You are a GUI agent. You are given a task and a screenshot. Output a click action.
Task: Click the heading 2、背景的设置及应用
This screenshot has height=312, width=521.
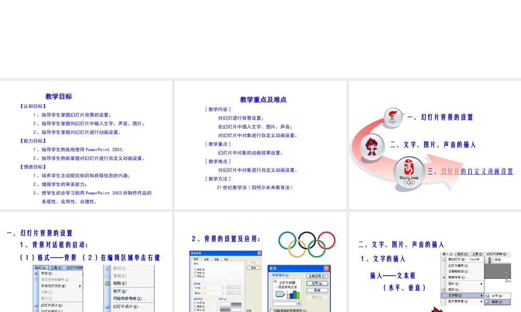[x=226, y=239]
